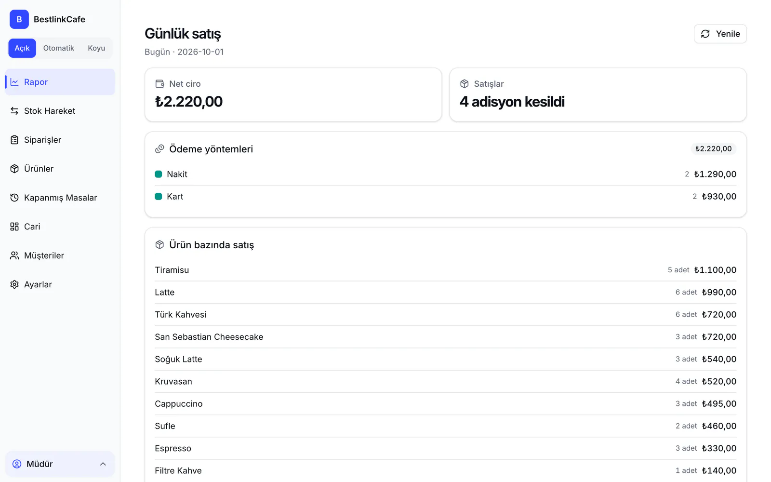Click the Müşteriler people icon
Screen dimensions: 771x482
pyautogui.click(x=14, y=255)
